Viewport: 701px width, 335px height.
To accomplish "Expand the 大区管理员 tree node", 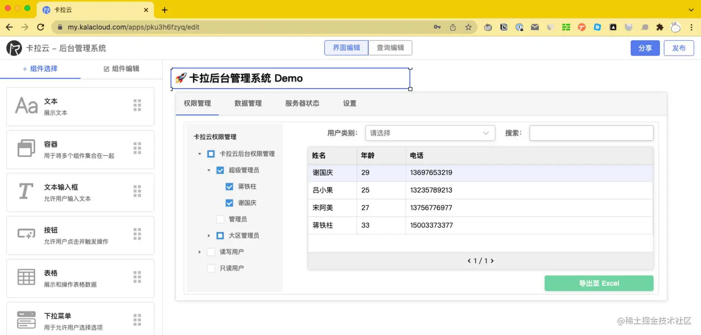I will point(209,235).
